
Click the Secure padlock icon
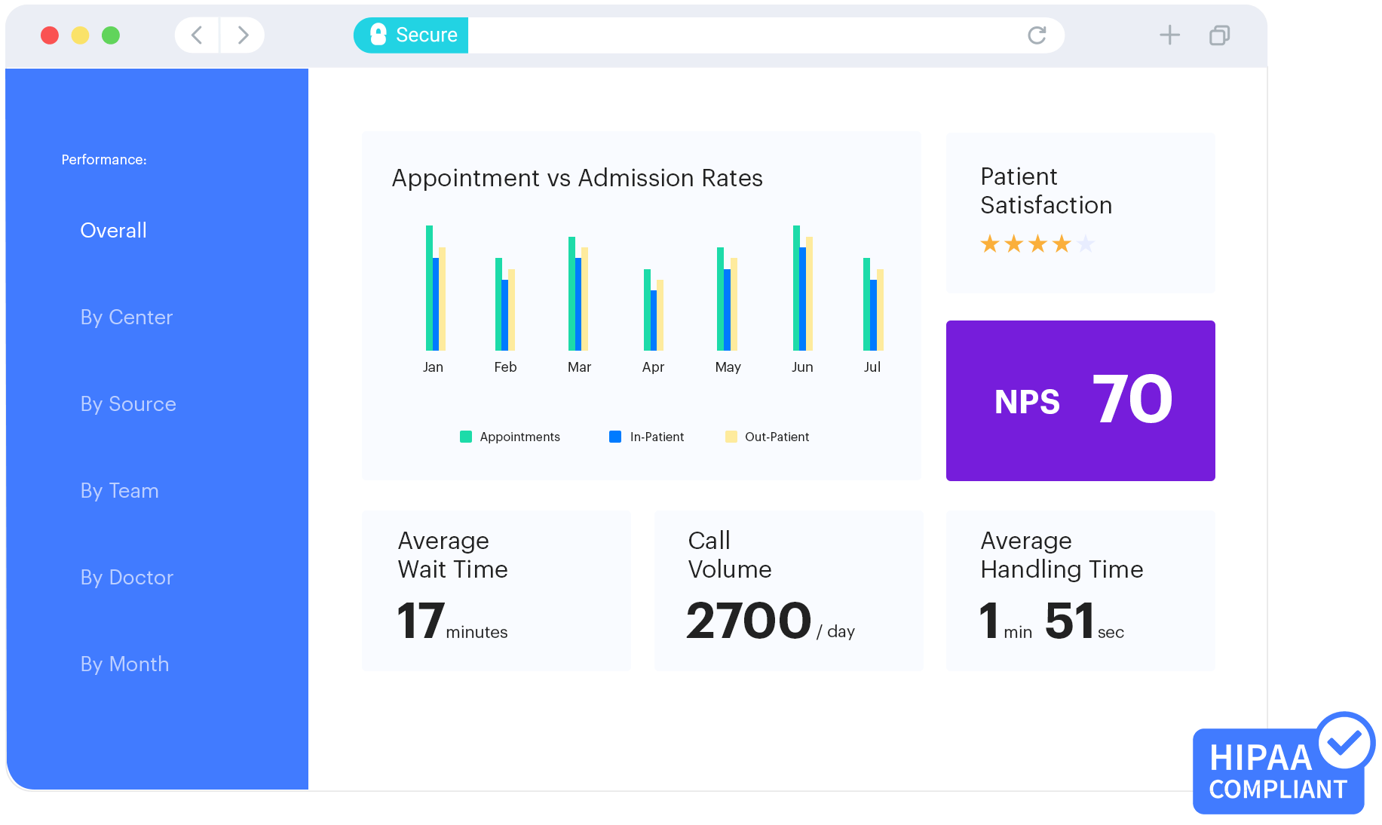[377, 35]
